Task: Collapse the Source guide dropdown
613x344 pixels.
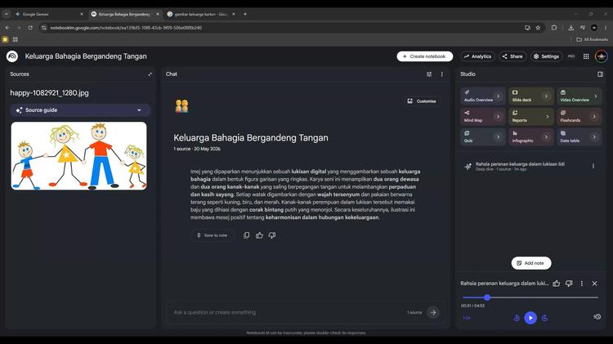Action: coord(139,110)
